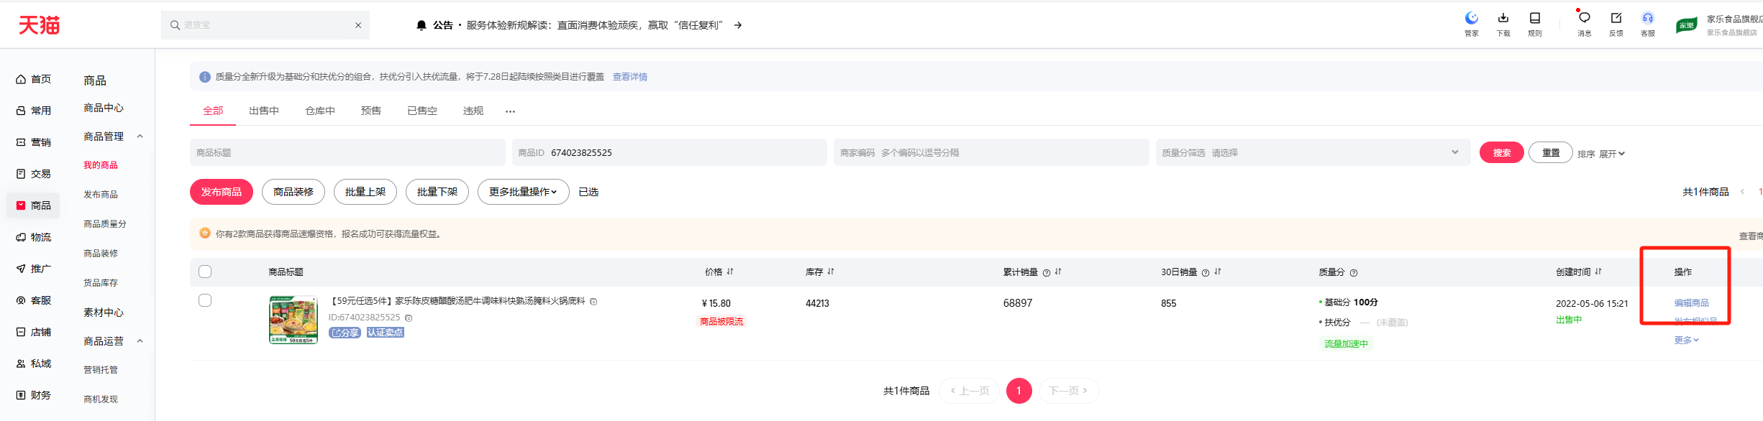Click the 分享 share badge

tap(345, 333)
